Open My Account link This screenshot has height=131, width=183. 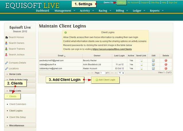[x=133, y=3]
